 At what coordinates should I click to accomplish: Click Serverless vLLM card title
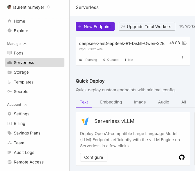click(114, 121)
